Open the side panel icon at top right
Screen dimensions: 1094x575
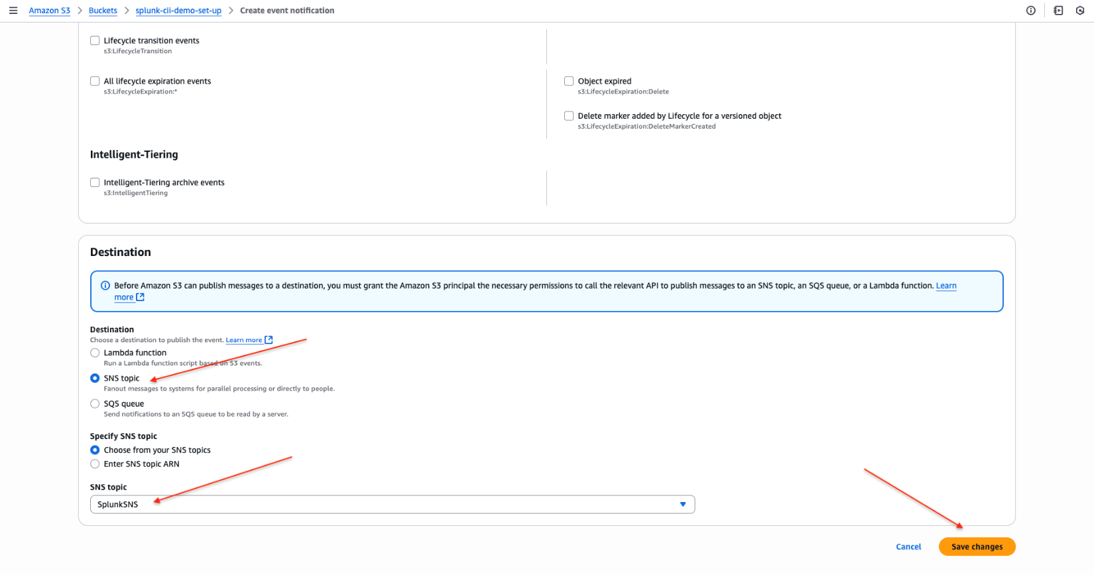[x=1058, y=11]
